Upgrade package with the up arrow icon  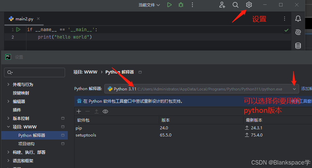[97, 111]
